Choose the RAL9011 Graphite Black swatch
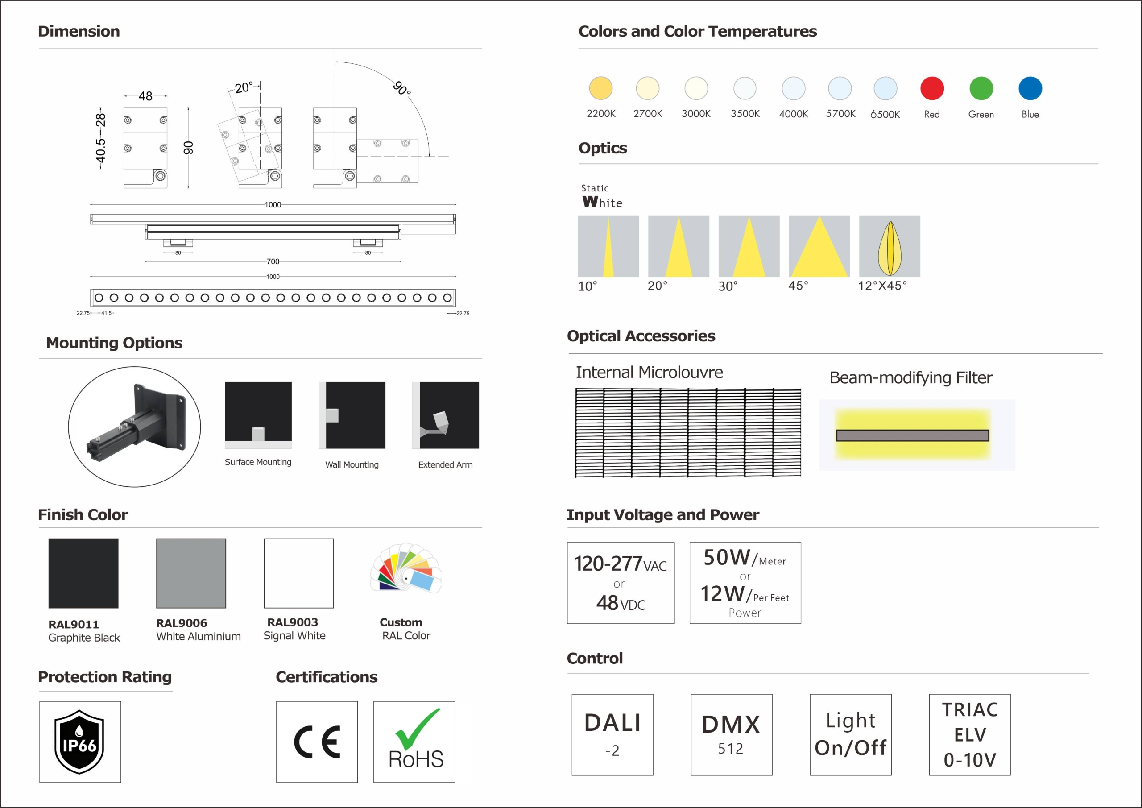Viewport: 1142px width, 808px height. click(83, 573)
